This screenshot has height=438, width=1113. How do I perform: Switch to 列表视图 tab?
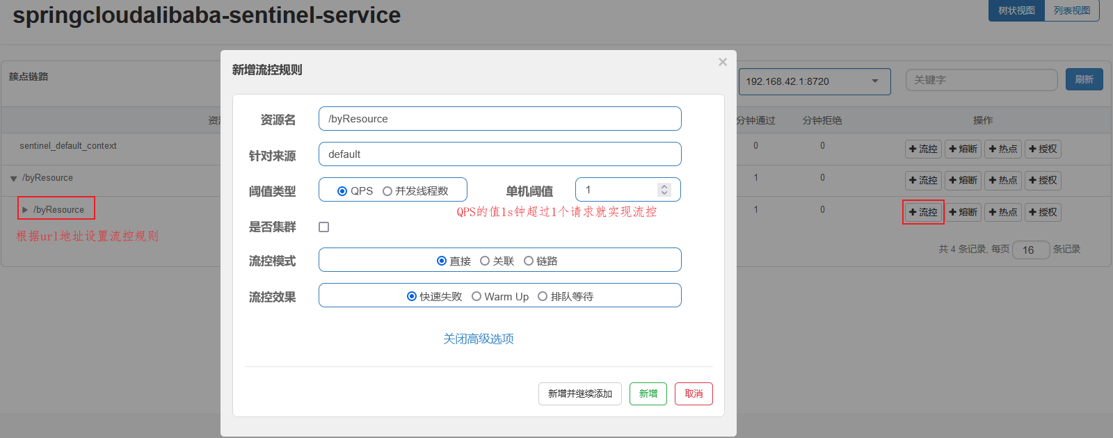click(x=1071, y=10)
